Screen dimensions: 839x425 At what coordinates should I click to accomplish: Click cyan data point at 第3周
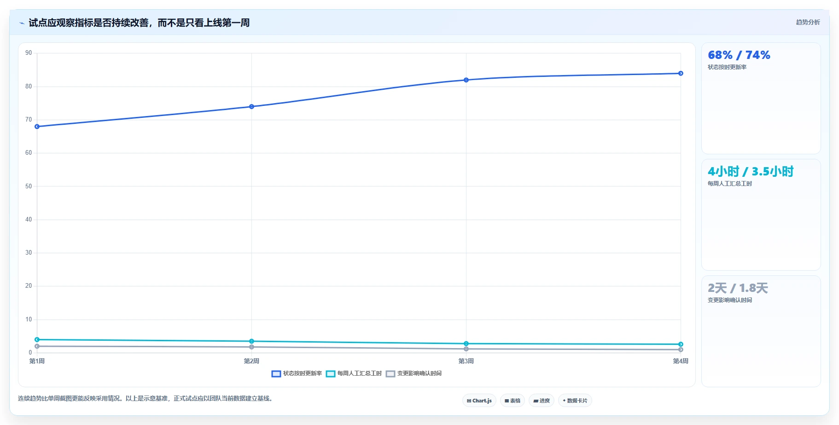tap(466, 343)
